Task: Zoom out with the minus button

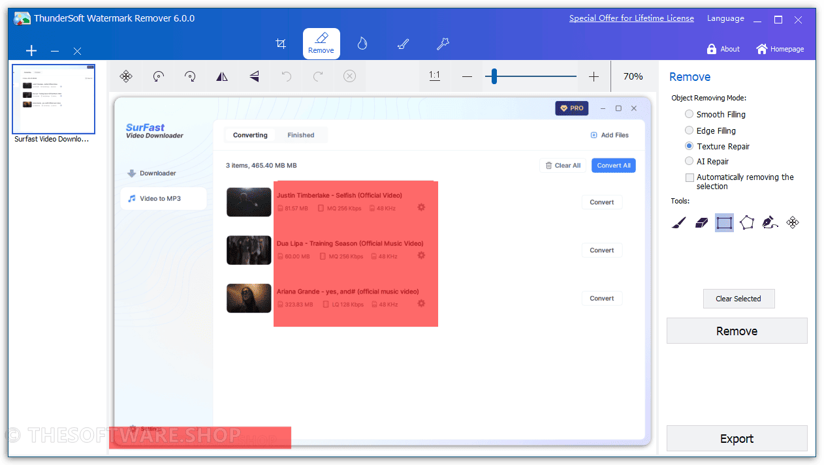Action: click(x=467, y=76)
